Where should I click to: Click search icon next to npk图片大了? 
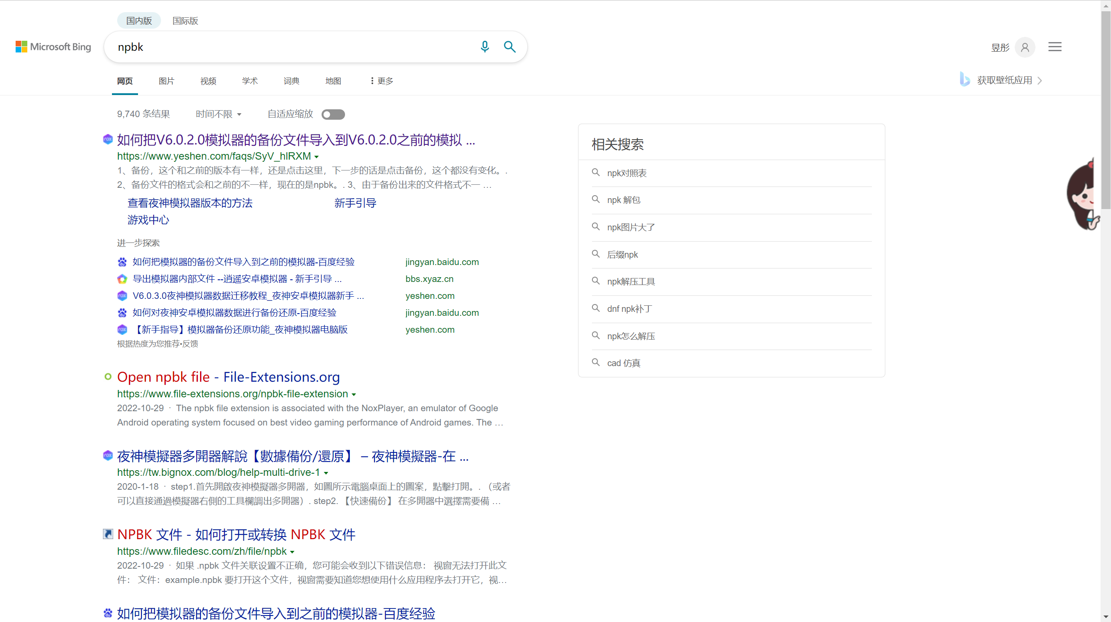[x=596, y=226]
